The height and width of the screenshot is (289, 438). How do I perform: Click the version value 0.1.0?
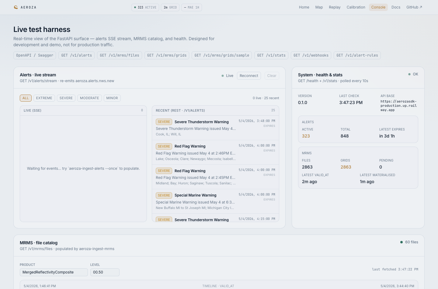(x=303, y=103)
